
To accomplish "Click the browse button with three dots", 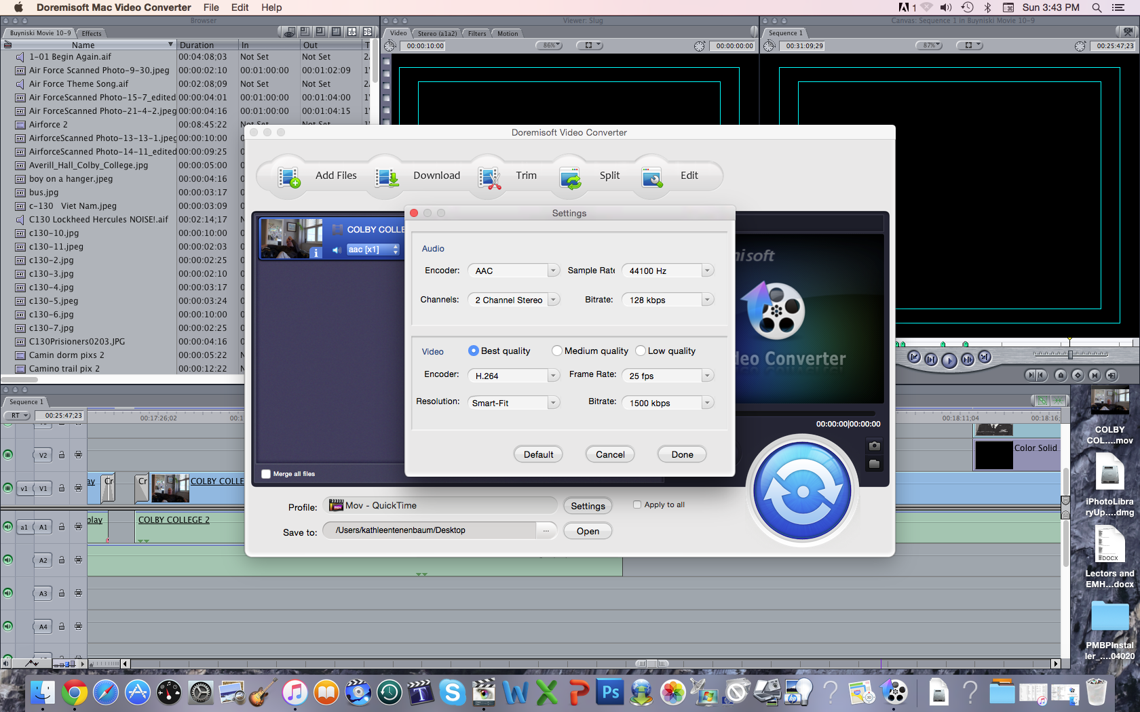I will click(546, 530).
